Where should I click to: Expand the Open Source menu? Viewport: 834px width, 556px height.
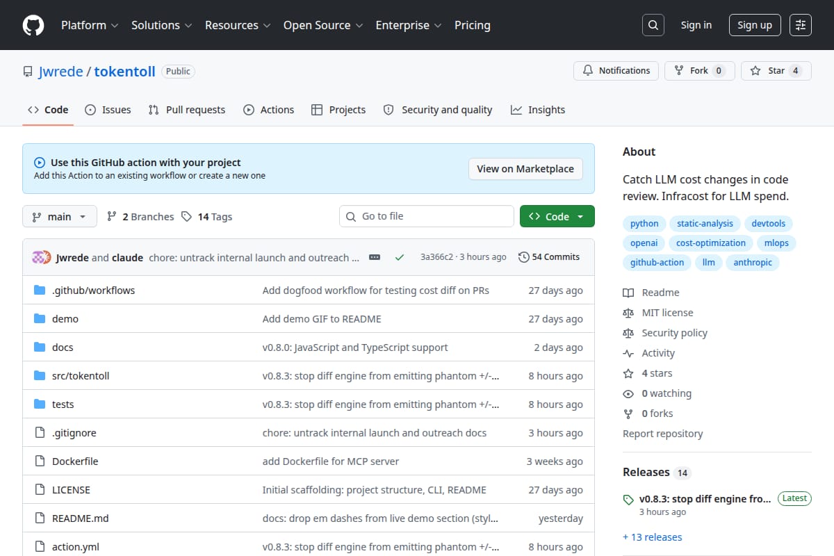[x=323, y=25]
